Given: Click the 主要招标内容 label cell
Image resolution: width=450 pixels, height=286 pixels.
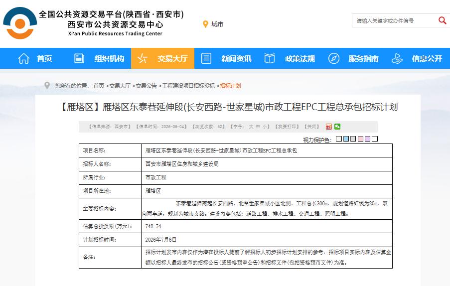Looking at the screenshot, I should coord(110,209).
